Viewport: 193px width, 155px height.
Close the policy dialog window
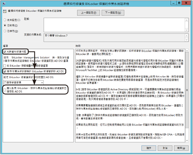(x=186, y=3)
